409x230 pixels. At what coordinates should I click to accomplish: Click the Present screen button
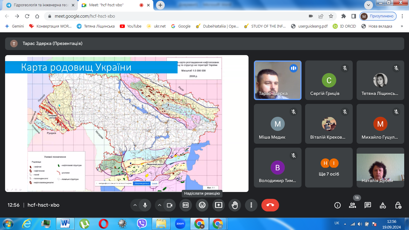[219, 205]
